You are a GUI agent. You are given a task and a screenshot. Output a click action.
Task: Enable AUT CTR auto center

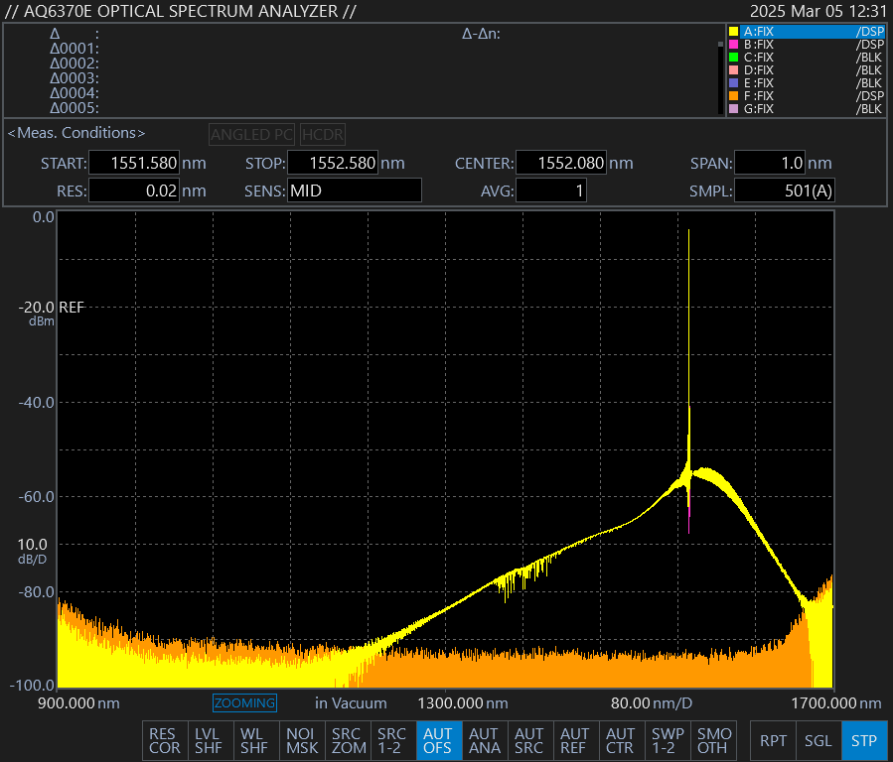620,740
